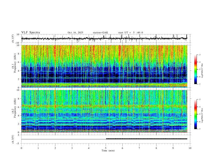The image size is (214, 166).
Task: Click the "6" kHz tick of ch.2 spectrogram
Action: coord(19,107)
